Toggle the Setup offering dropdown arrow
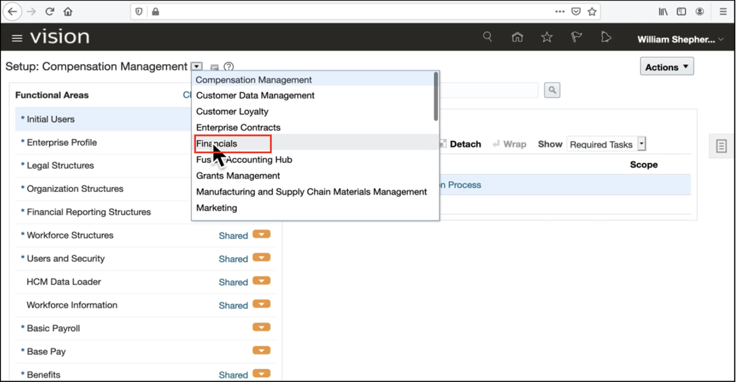The width and height of the screenshot is (736, 382). pos(197,67)
